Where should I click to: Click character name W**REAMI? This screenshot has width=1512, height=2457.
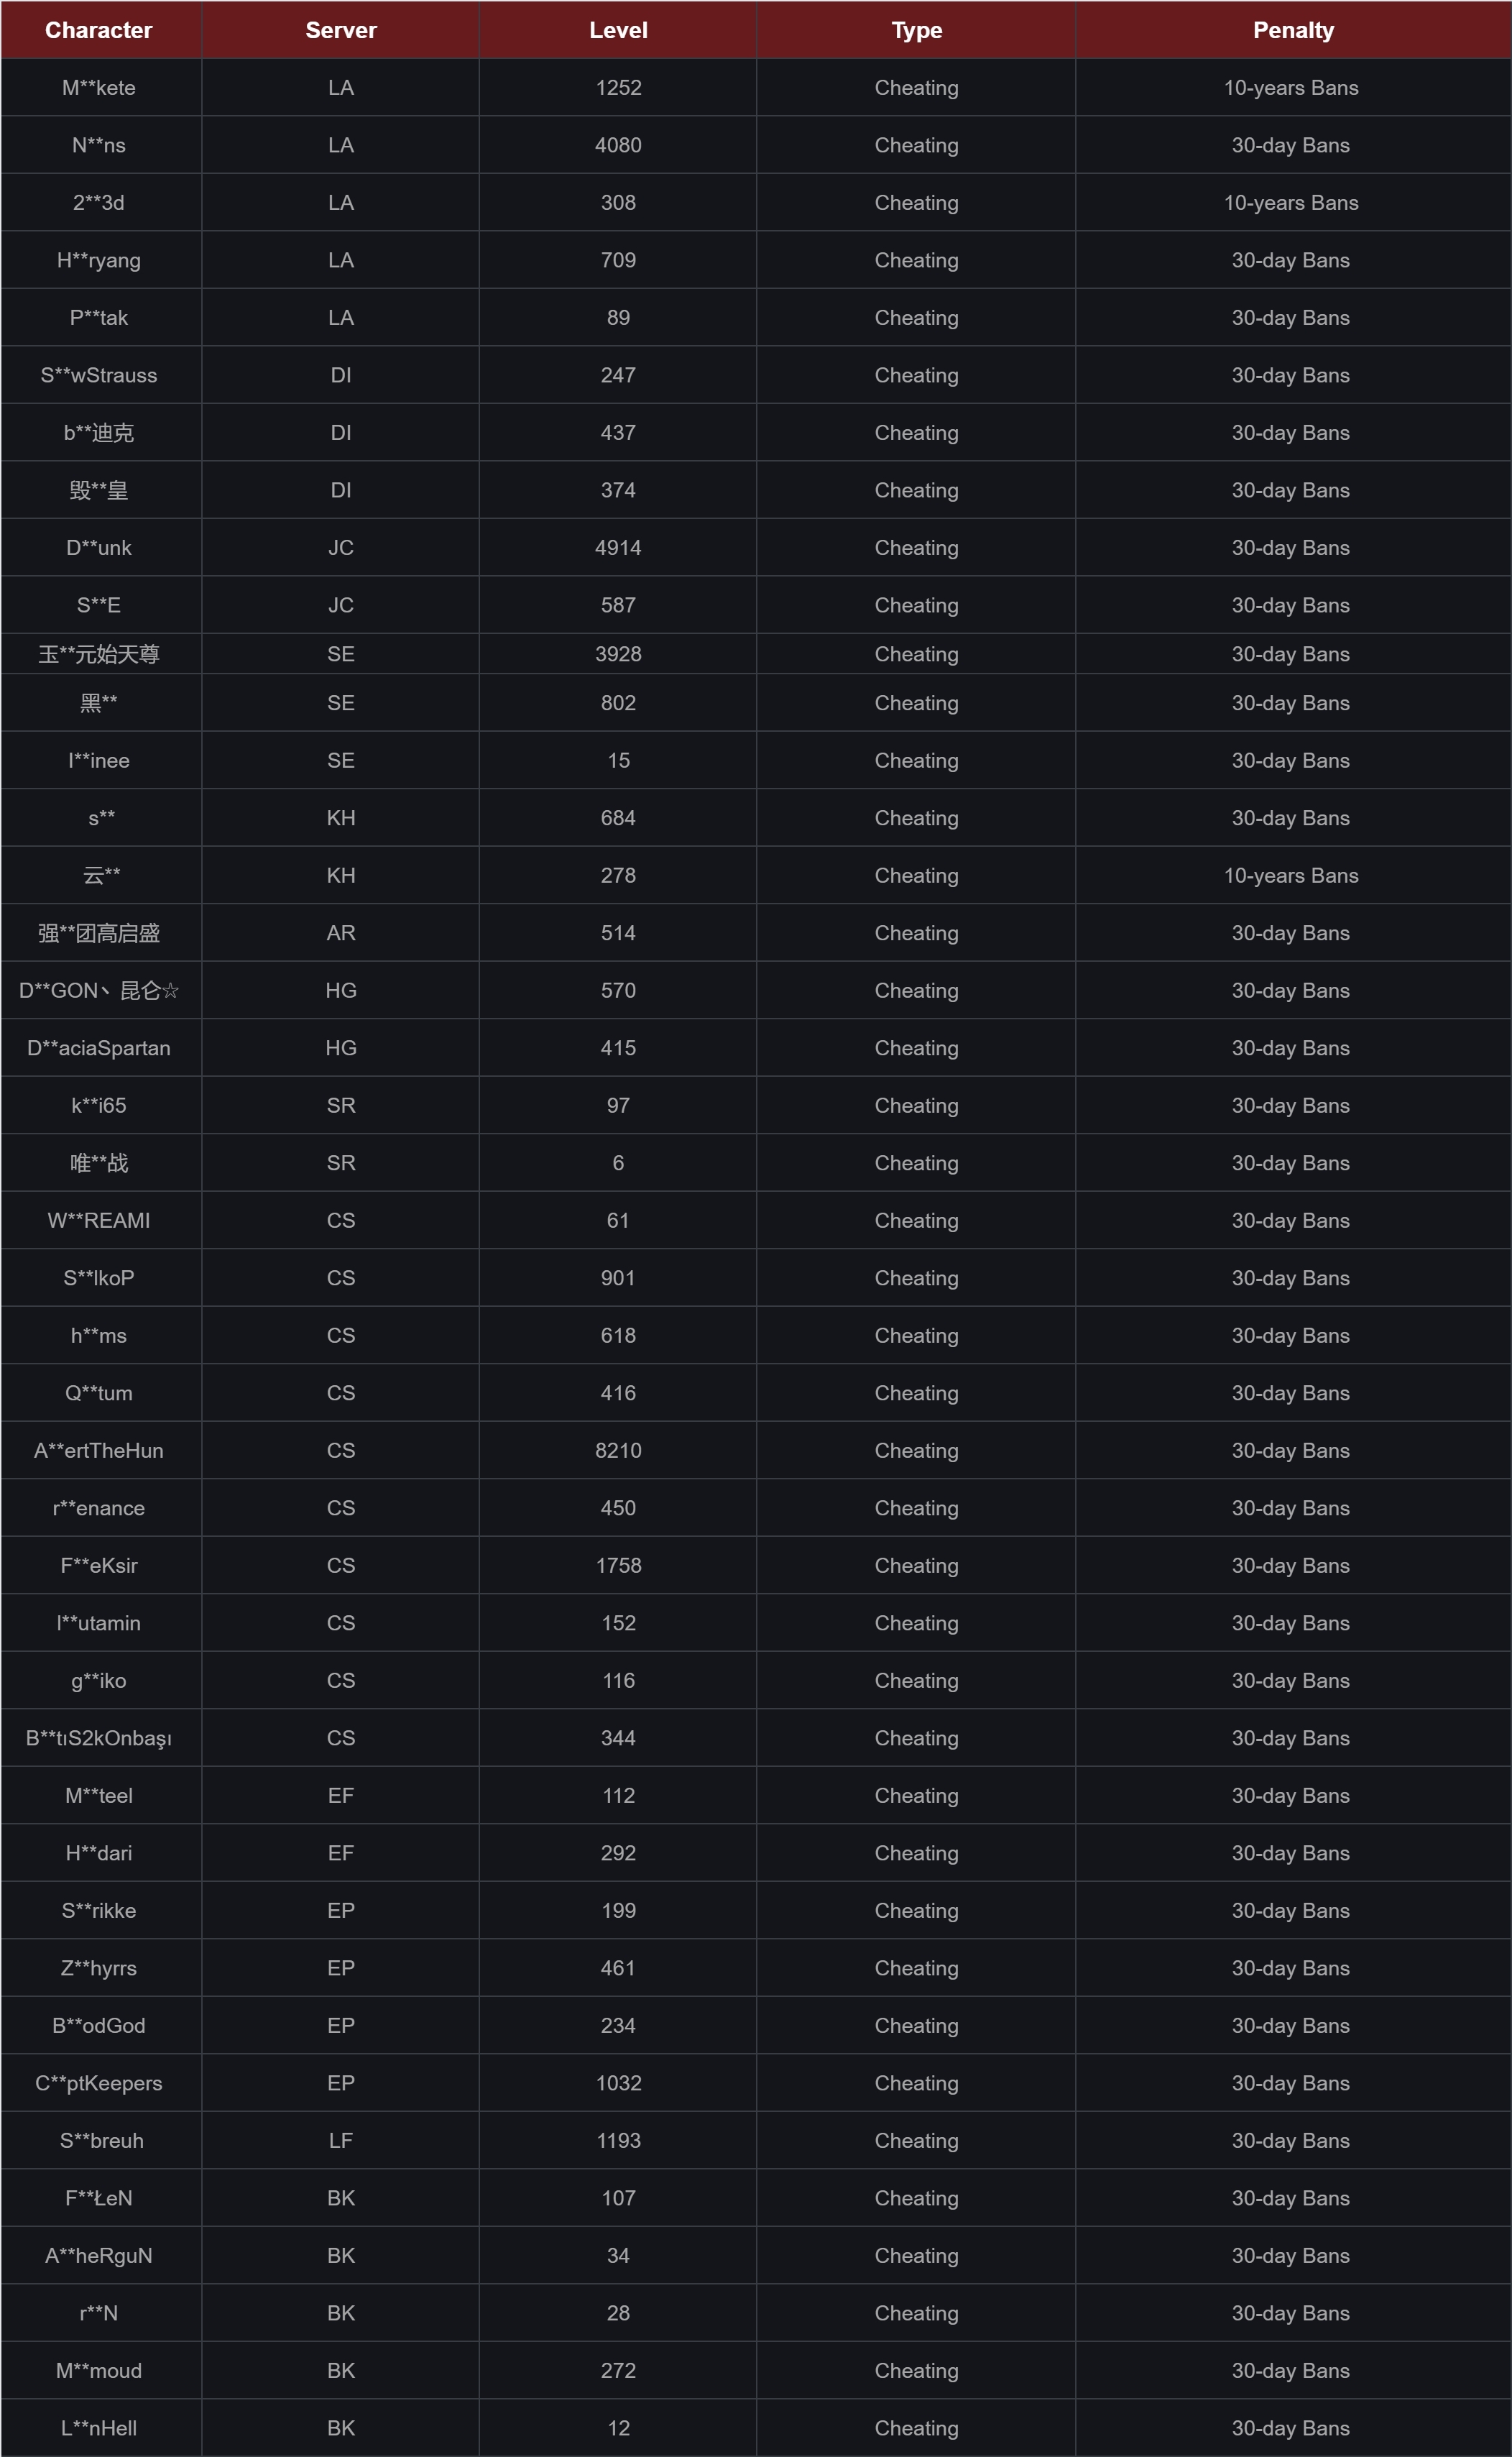click(x=98, y=1220)
